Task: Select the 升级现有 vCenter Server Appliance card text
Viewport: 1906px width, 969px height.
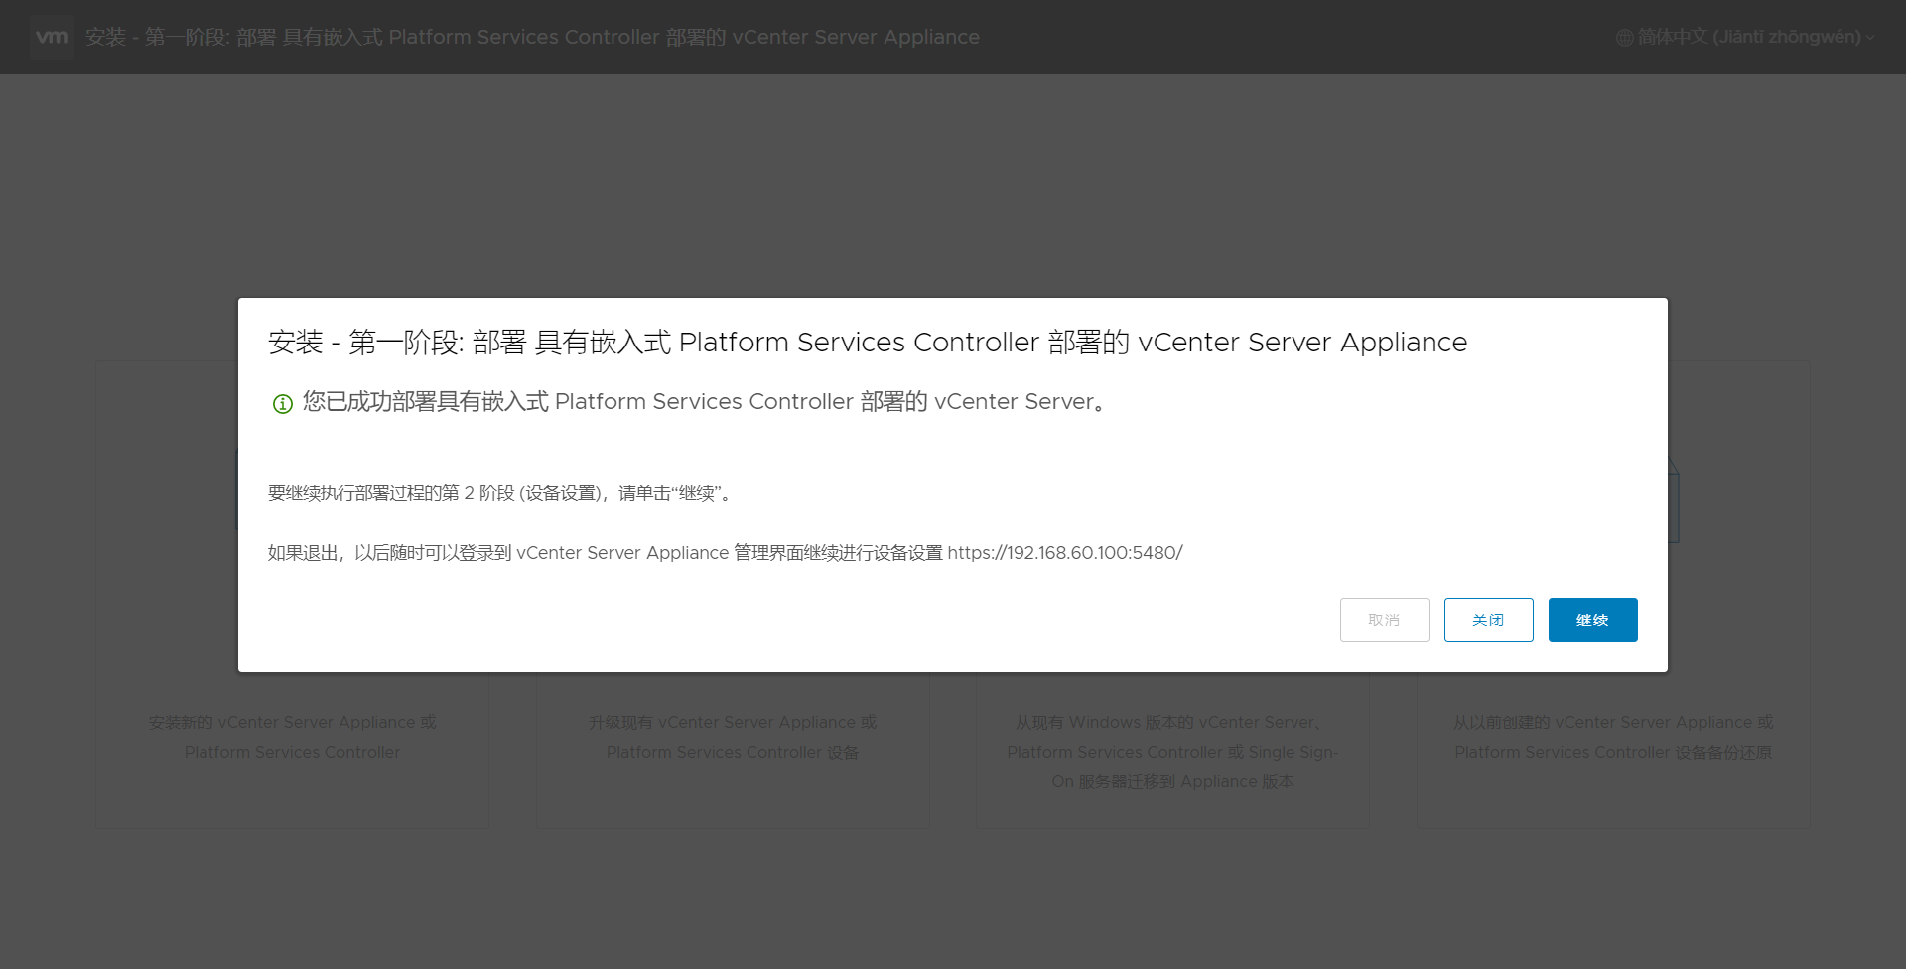Action: pyautogui.click(x=733, y=737)
